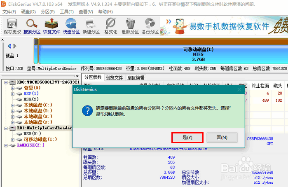Close the left tree panel with X
The image size is (288, 187).
pyautogui.click(x=77, y=76)
